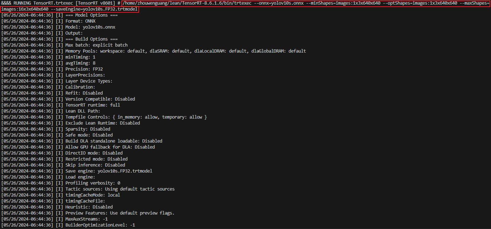The height and width of the screenshot is (229, 491).
Task: Select 'Build DLA standalone loadable: Disabled'
Action: point(114,141)
